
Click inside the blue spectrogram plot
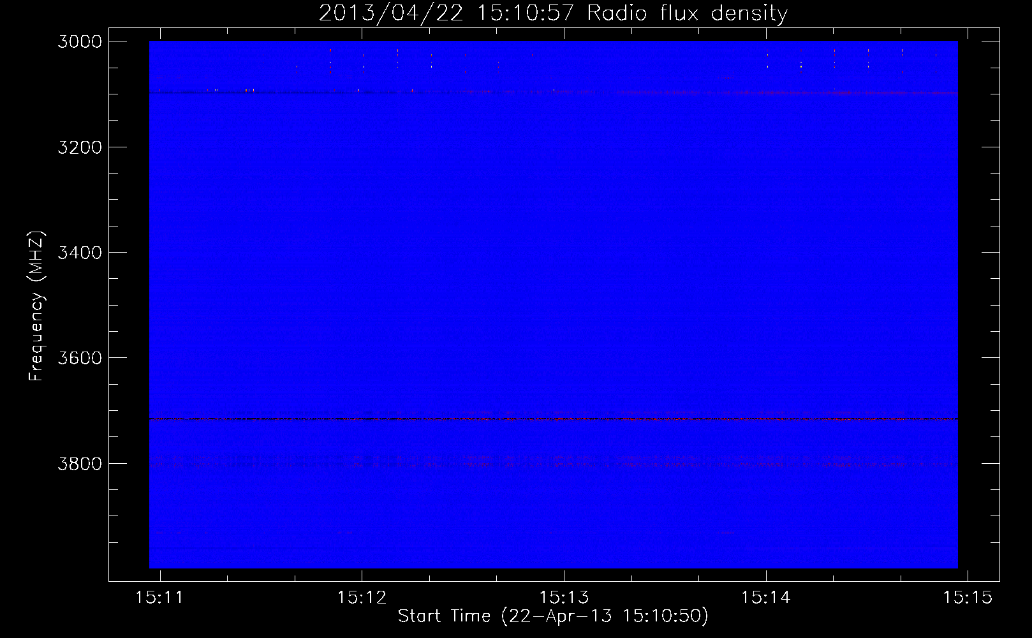554,304
